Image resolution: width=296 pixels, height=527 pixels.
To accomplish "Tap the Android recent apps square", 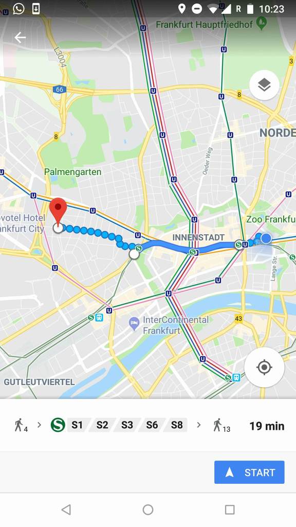I will [230, 510].
